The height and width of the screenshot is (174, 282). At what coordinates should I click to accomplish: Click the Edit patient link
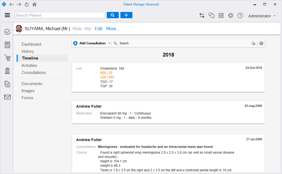click(99, 29)
